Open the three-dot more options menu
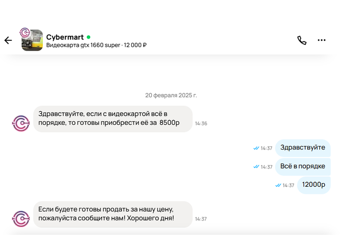 coord(322,41)
